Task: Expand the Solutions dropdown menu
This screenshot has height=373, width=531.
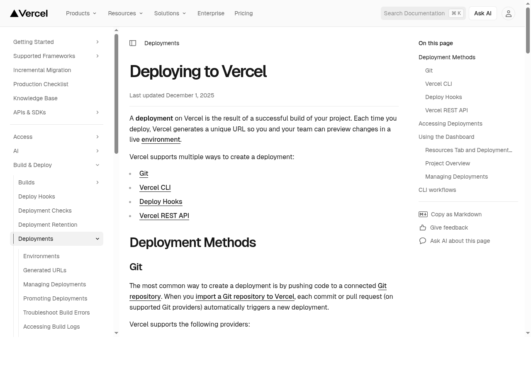Action: pos(170,13)
